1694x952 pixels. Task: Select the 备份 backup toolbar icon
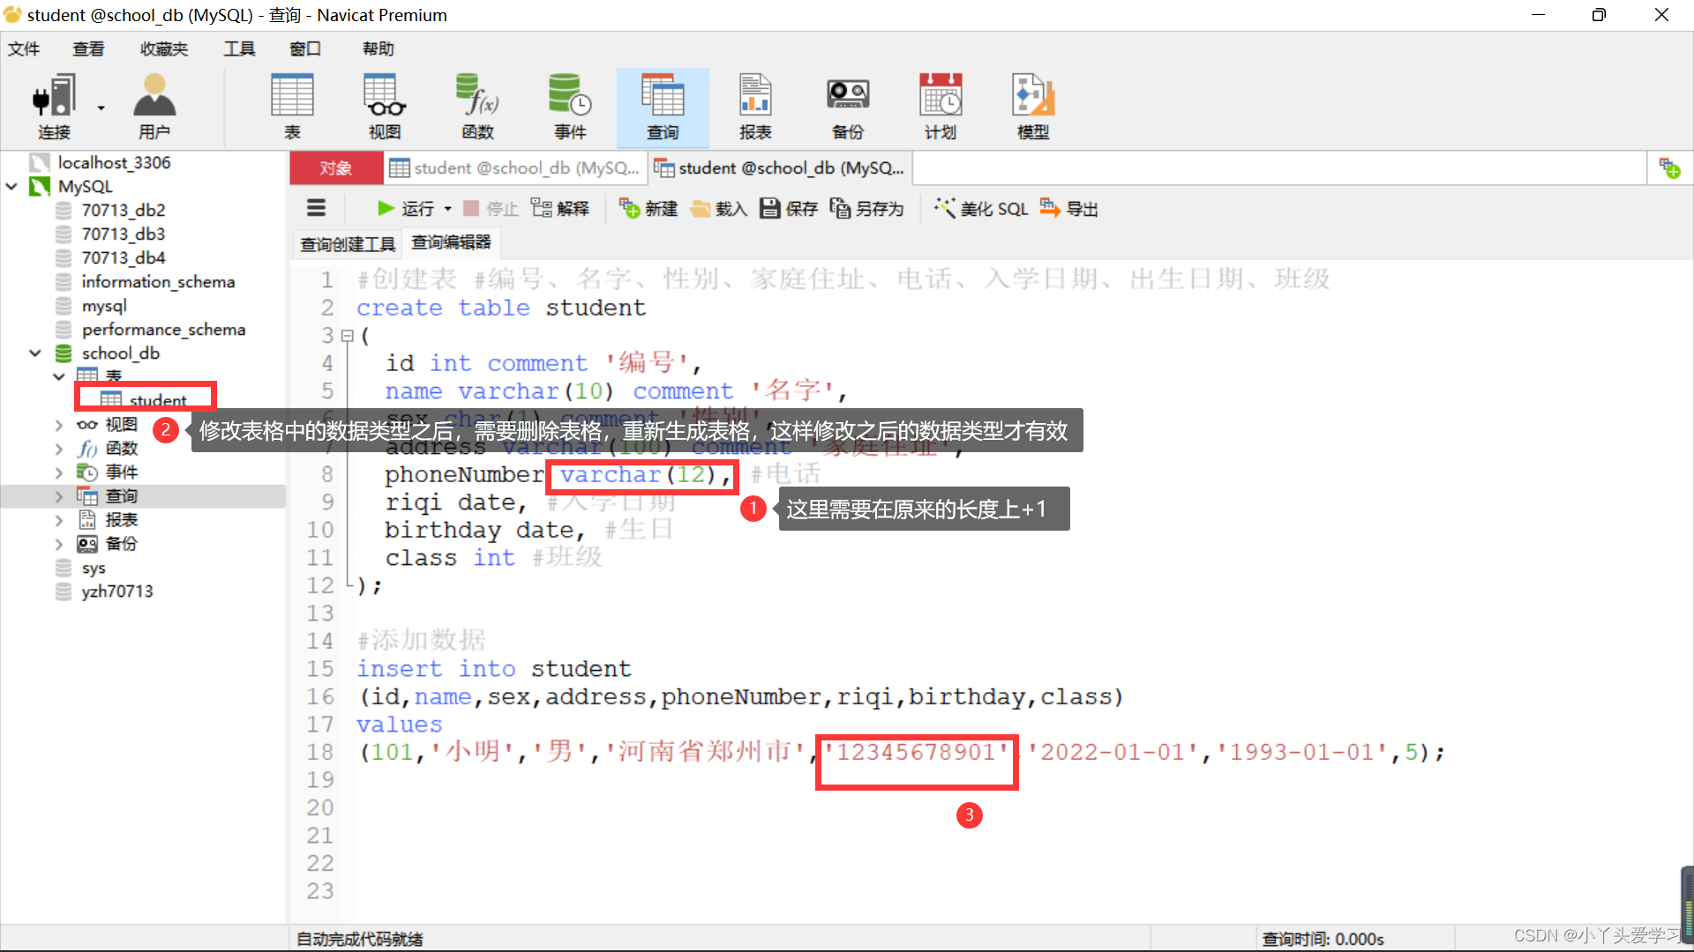pyautogui.click(x=848, y=107)
